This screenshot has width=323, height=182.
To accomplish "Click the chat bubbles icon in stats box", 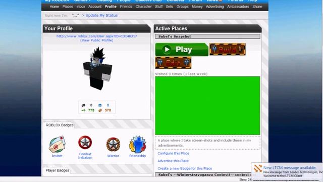I will (83, 105).
